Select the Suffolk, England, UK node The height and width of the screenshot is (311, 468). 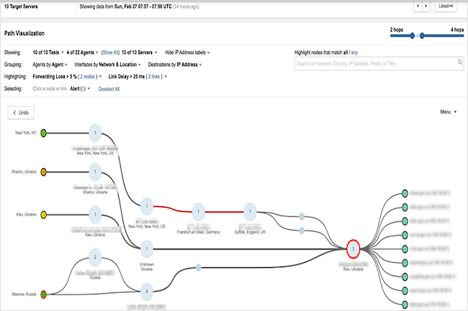click(249, 211)
